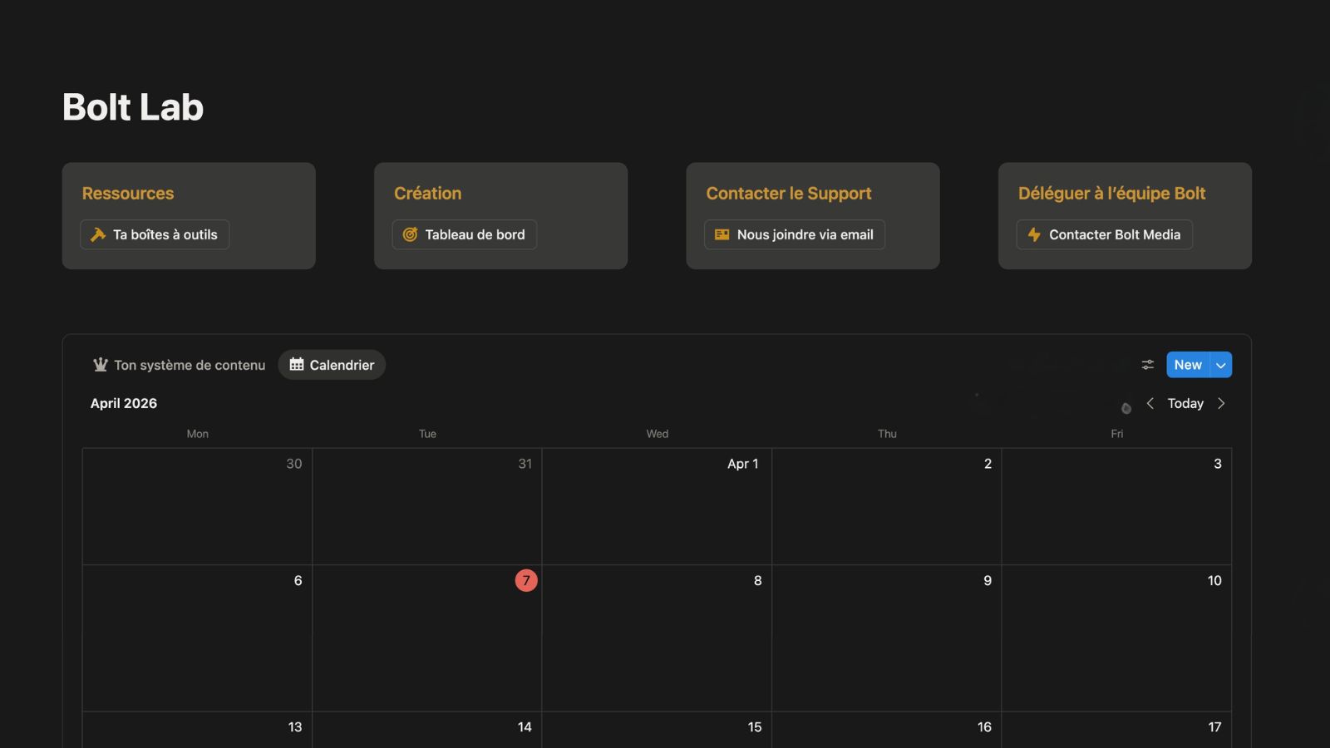
Task: Click the lightning bolt icon beside Contacter Bolt Media
Action: pos(1034,234)
